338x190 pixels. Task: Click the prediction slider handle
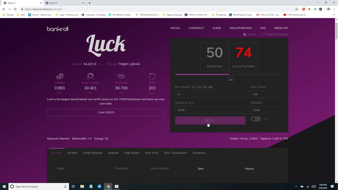231,74
